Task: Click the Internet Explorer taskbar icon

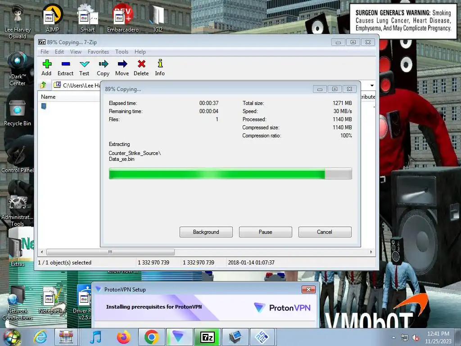Action: 40,337
